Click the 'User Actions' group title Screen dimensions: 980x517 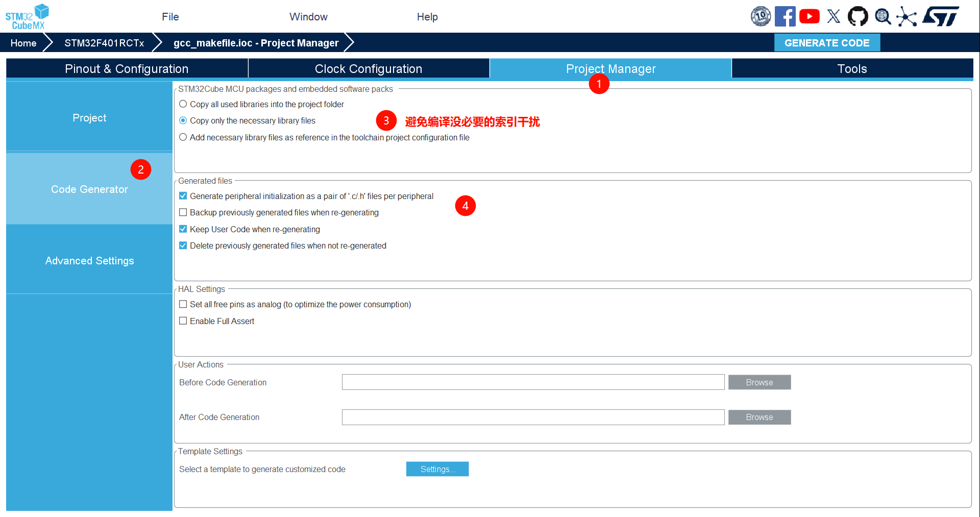(201, 364)
